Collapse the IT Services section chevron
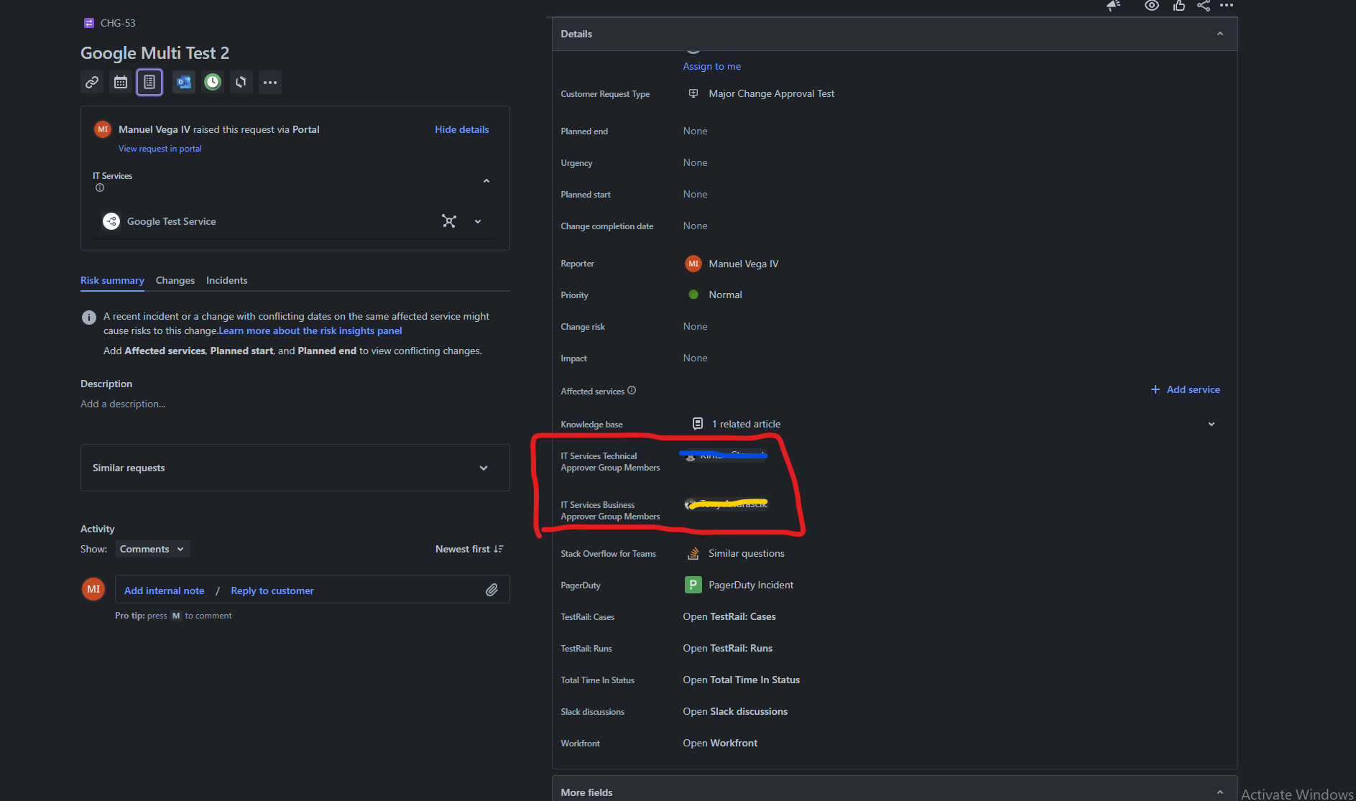 pyautogui.click(x=486, y=181)
